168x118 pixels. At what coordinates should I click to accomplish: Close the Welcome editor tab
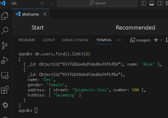pos(45,14)
